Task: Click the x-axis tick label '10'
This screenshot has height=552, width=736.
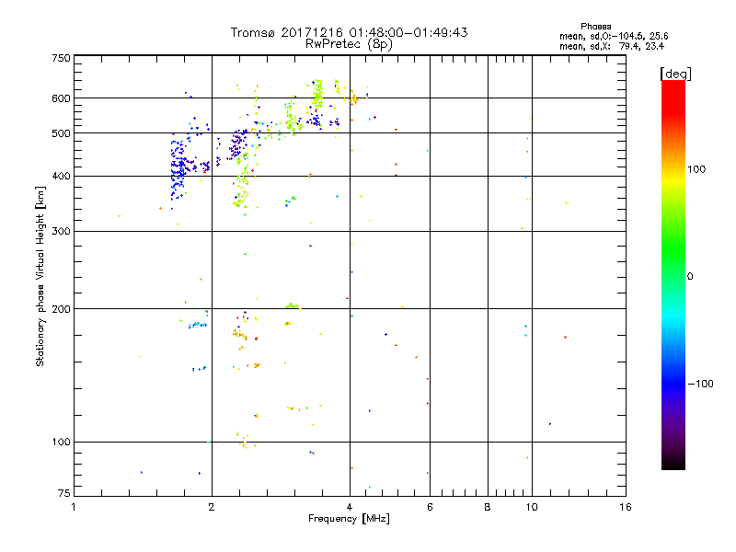Action: [x=532, y=507]
